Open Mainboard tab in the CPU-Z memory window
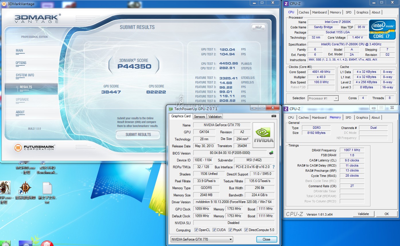Viewport: 400px width, 246px height. click(319, 118)
